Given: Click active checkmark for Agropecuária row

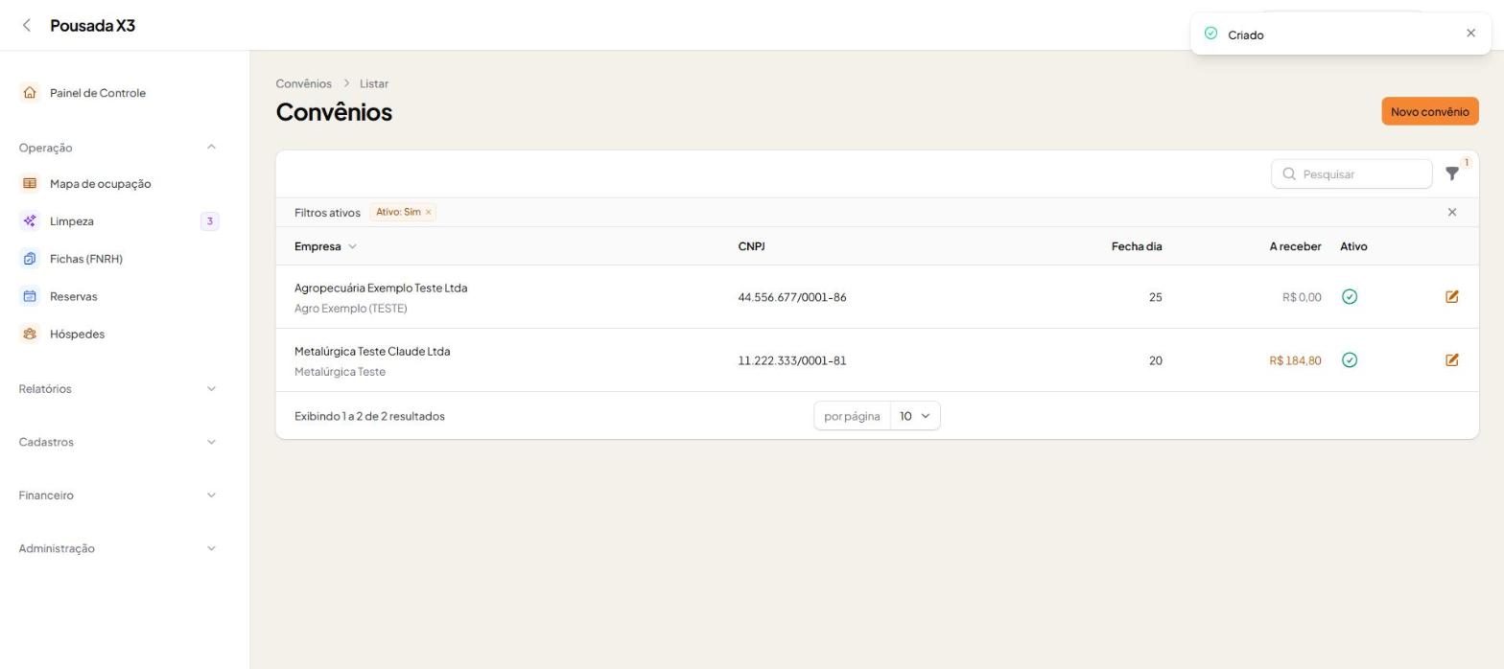Looking at the screenshot, I should coord(1350,297).
